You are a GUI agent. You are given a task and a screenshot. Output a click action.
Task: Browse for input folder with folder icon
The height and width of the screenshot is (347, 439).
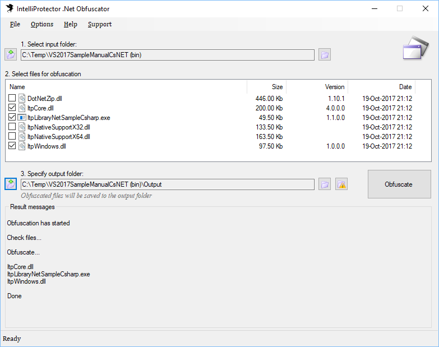click(325, 54)
